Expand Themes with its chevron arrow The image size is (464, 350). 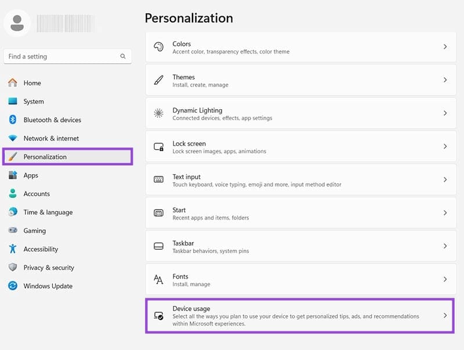(445, 80)
